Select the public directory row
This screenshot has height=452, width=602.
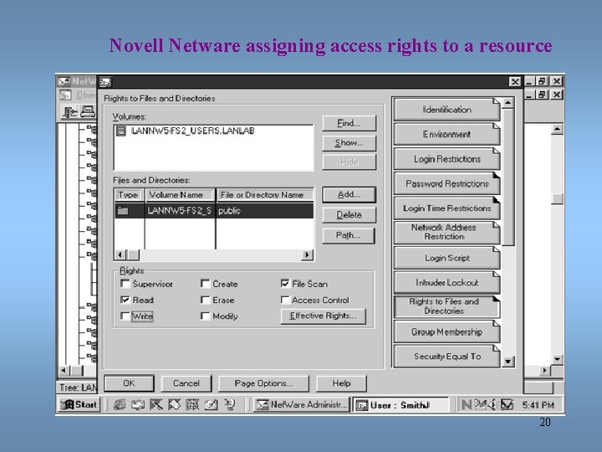tap(214, 211)
